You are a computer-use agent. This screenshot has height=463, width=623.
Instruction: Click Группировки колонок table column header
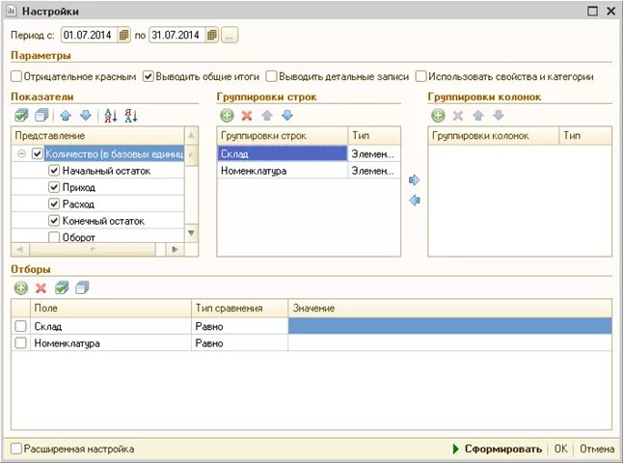point(493,135)
